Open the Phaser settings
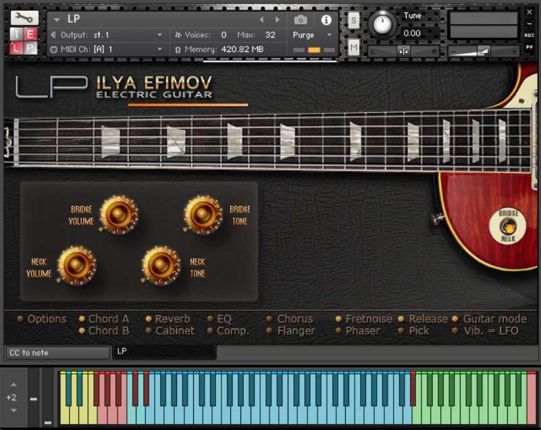This screenshot has width=541, height=430. (x=358, y=331)
